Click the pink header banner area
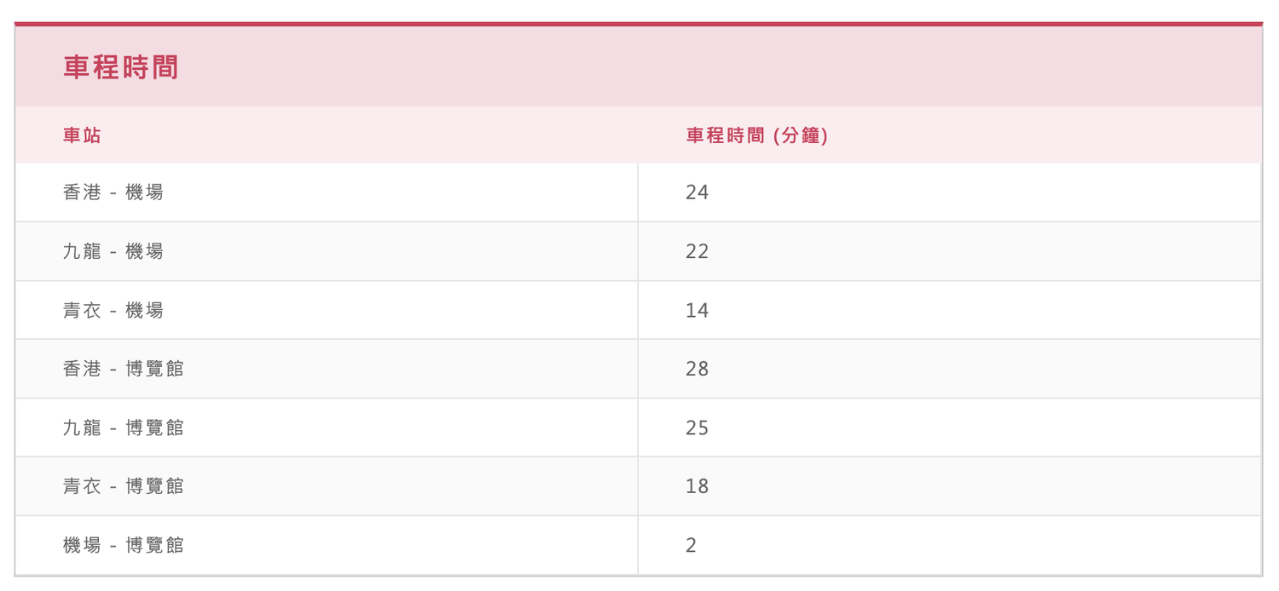Screen dimensions: 1279x591 (x=638, y=66)
